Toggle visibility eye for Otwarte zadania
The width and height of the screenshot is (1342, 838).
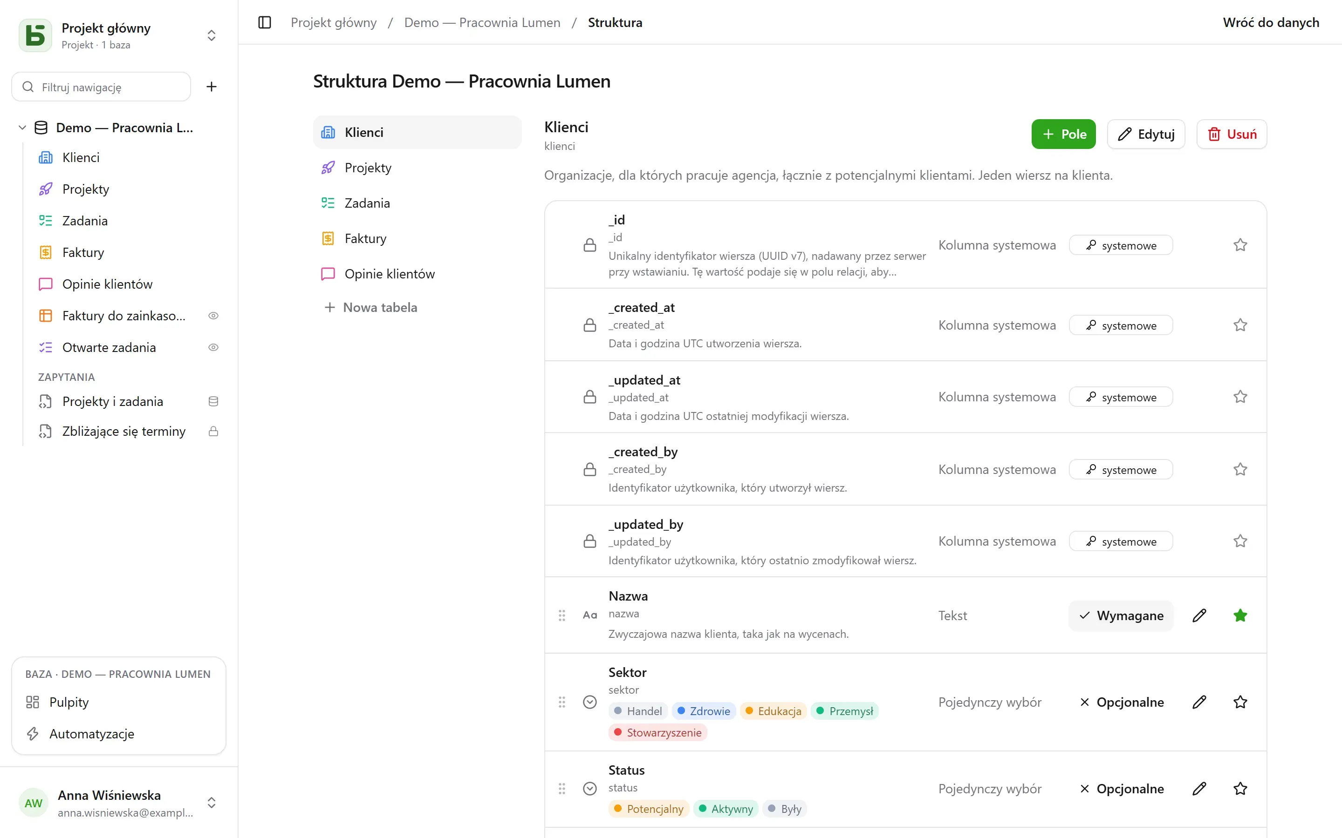pyautogui.click(x=213, y=347)
